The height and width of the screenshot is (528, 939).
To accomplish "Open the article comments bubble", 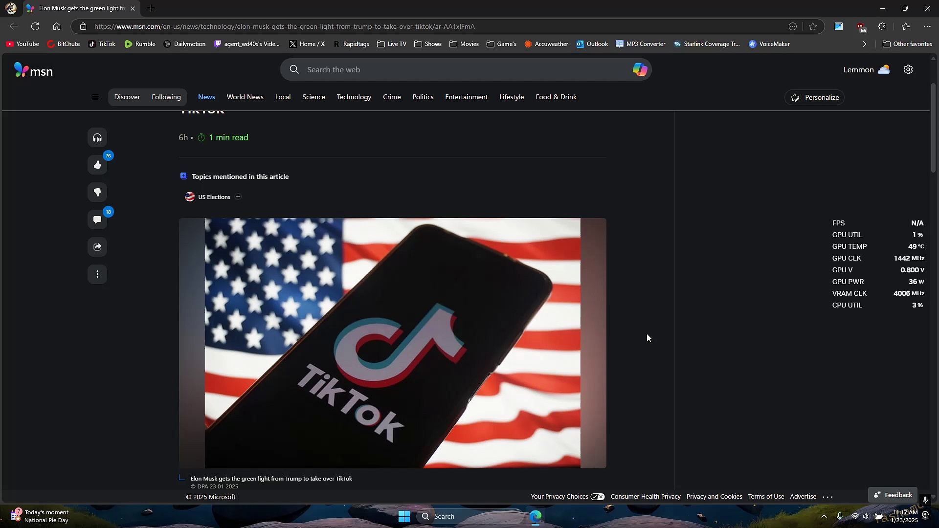I will [x=97, y=220].
